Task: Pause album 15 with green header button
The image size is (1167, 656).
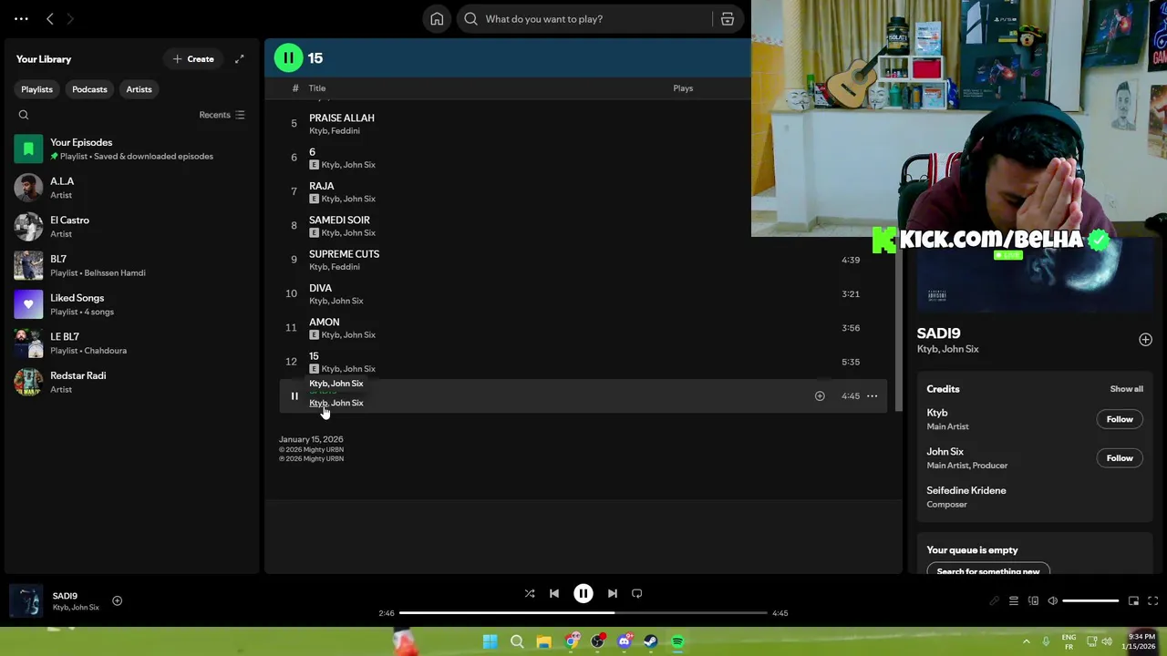Action: tap(288, 58)
